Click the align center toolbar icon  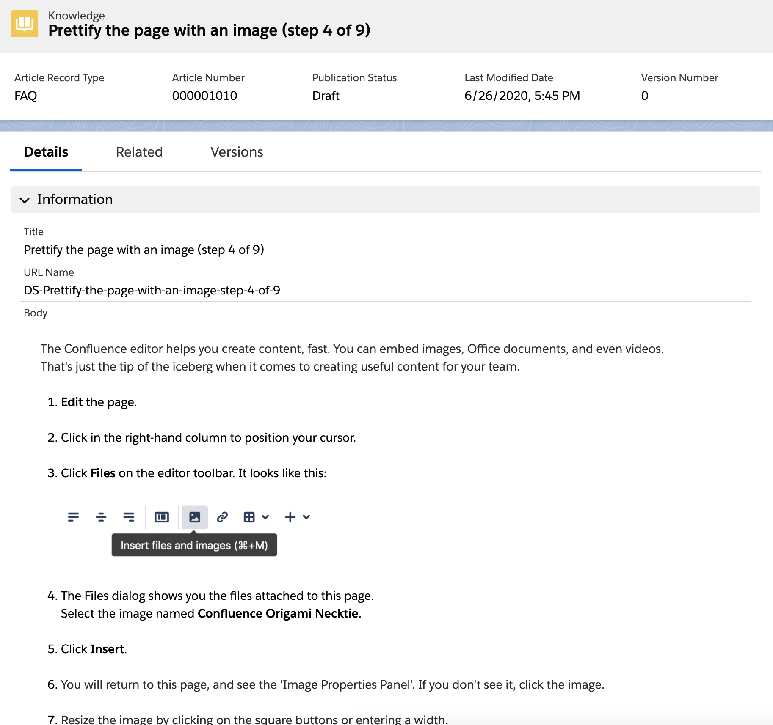[x=101, y=517]
